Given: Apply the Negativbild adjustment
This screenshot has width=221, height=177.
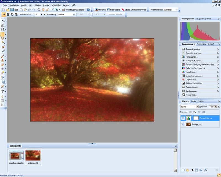Looking at the screenshot, I should point(191,95).
